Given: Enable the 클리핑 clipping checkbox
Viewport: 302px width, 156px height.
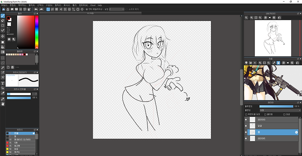Looking at the screenshot, I should [x=265, y=114].
